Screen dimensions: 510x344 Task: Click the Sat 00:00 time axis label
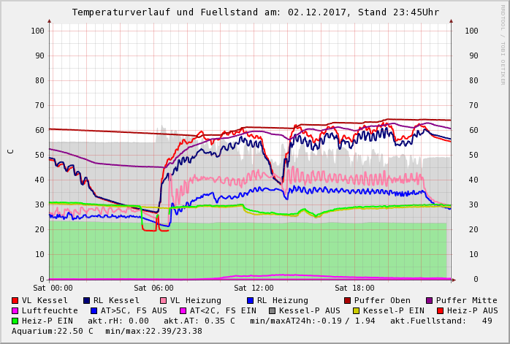(53, 288)
